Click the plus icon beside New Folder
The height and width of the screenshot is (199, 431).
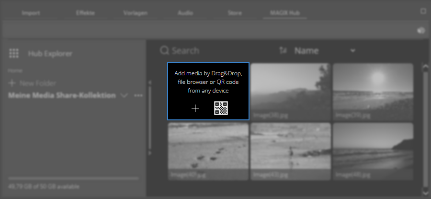(12, 83)
